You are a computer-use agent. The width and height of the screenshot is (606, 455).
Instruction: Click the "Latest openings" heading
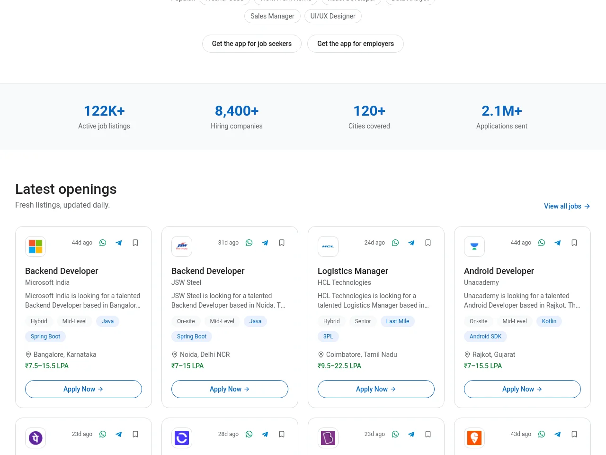pyautogui.click(x=66, y=189)
